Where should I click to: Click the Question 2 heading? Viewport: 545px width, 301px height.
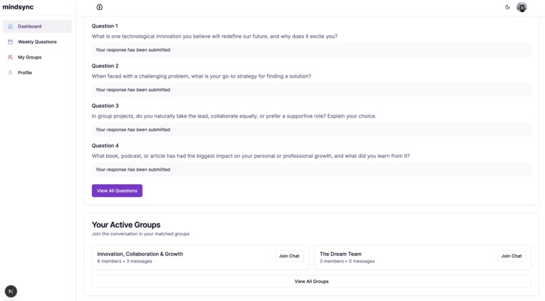[x=105, y=66]
